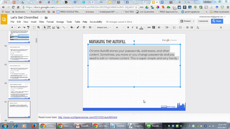Click the Undo arrow in toolbar
The height and width of the screenshot is (129, 230).
(x=19, y=27)
